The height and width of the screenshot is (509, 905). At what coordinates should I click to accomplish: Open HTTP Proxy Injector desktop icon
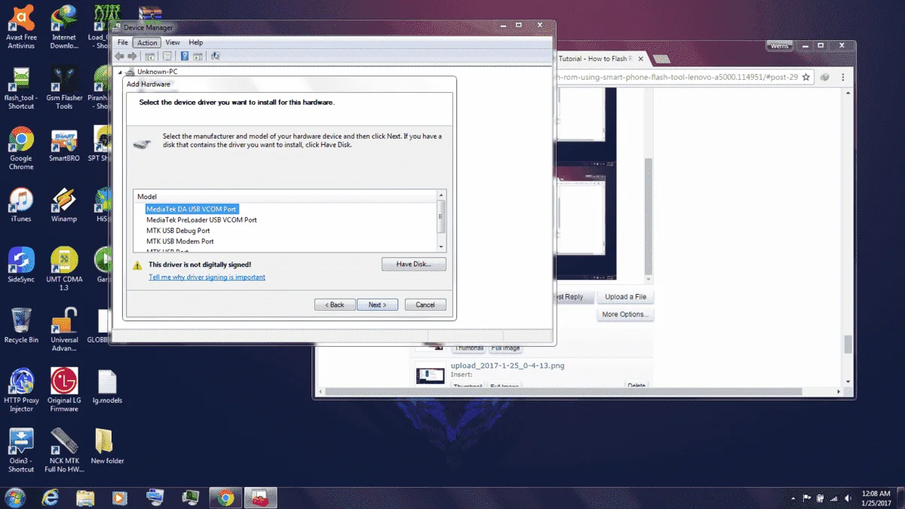[x=21, y=390]
